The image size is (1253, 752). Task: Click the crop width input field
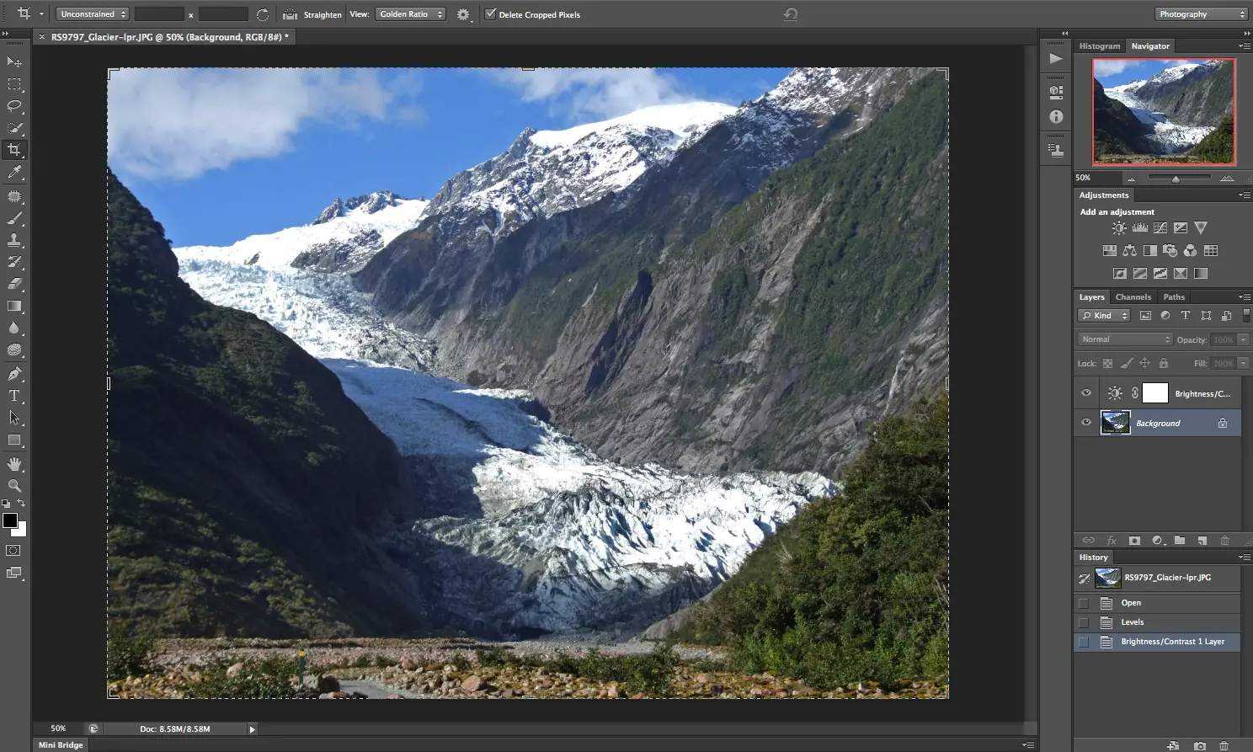[x=159, y=14]
